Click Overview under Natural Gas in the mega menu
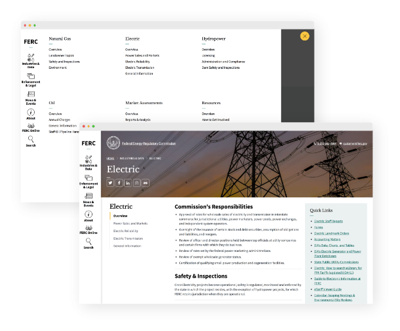The height and width of the screenshot is (331, 400). 55,49
